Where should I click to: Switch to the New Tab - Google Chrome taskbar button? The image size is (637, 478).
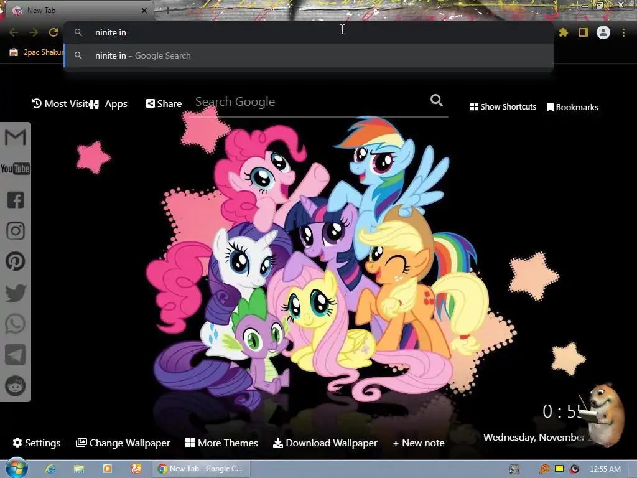click(201, 469)
